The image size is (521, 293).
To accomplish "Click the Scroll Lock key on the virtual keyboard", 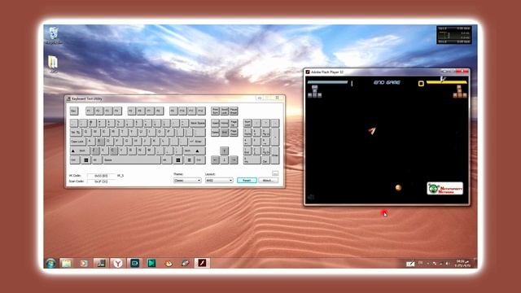I will point(225,111).
